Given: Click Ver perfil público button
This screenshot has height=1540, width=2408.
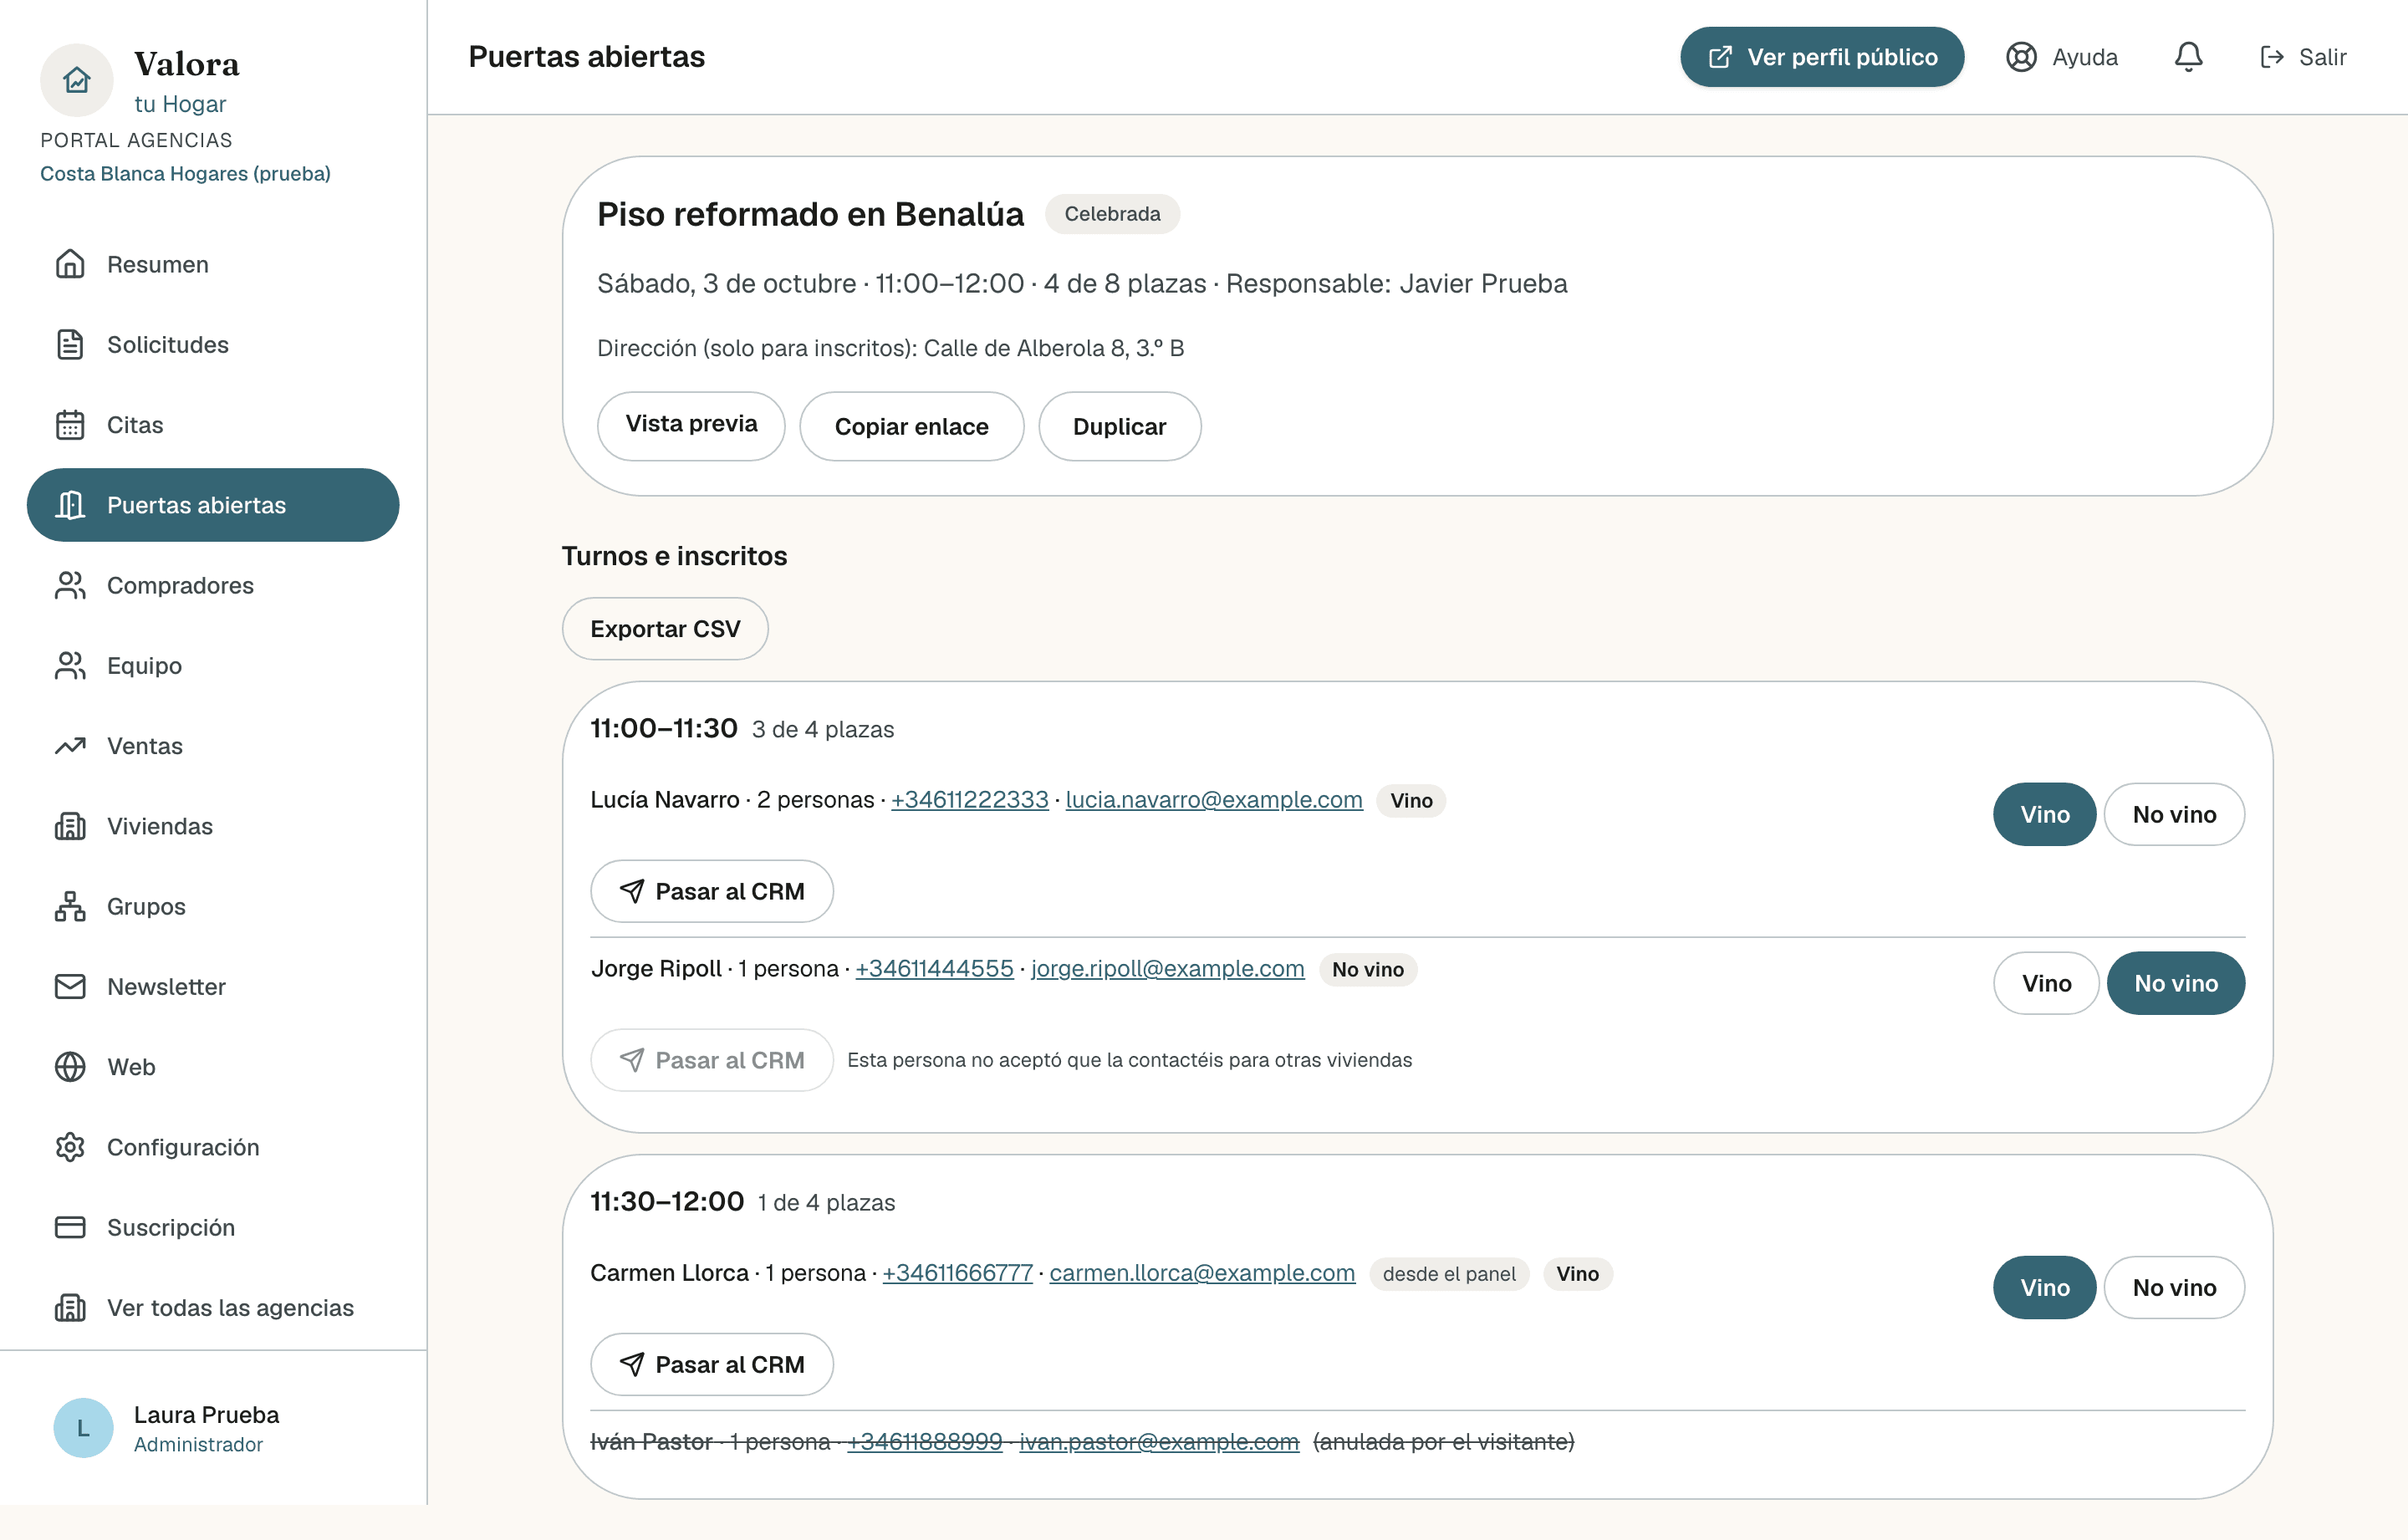Looking at the screenshot, I should (1822, 57).
